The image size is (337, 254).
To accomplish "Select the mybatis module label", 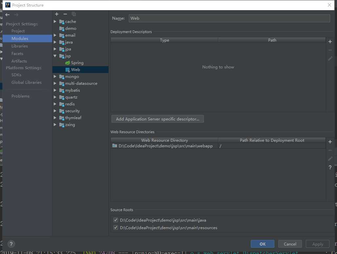I will tap(73, 90).
